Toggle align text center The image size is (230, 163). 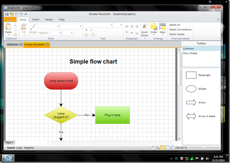click(x=132, y=26)
